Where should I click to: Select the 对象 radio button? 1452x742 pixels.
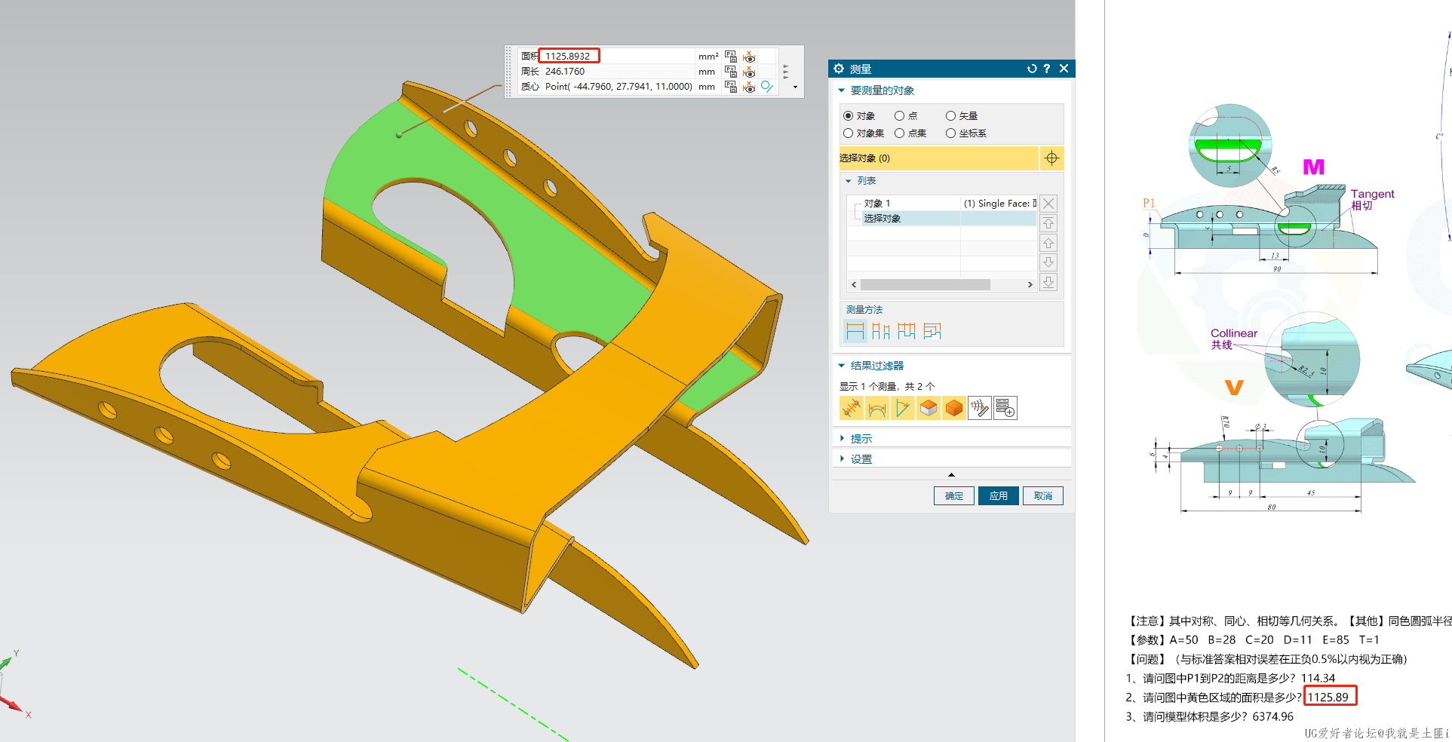click(849, 116)
